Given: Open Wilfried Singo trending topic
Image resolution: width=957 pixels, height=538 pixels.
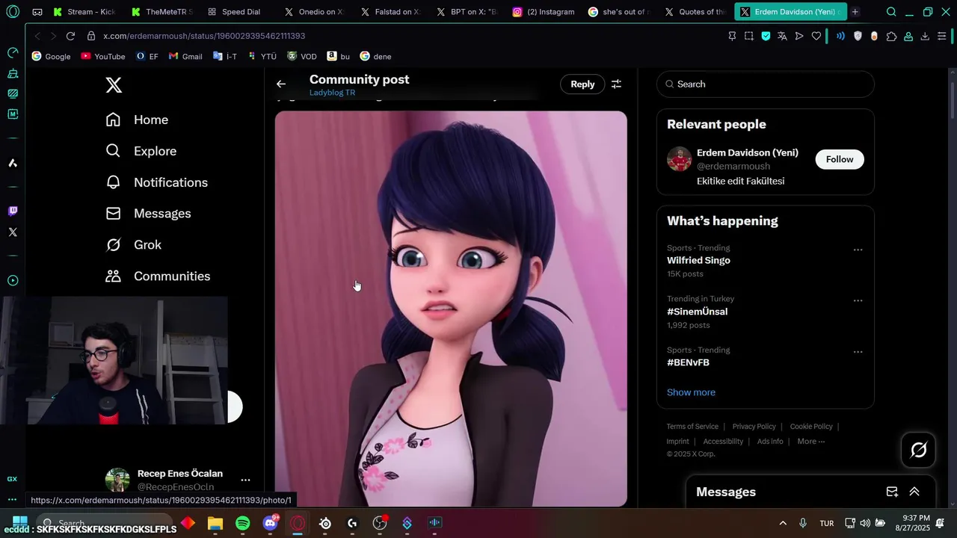Looking at the screenshot, I should pyautogui.click(x=698, y=260).
